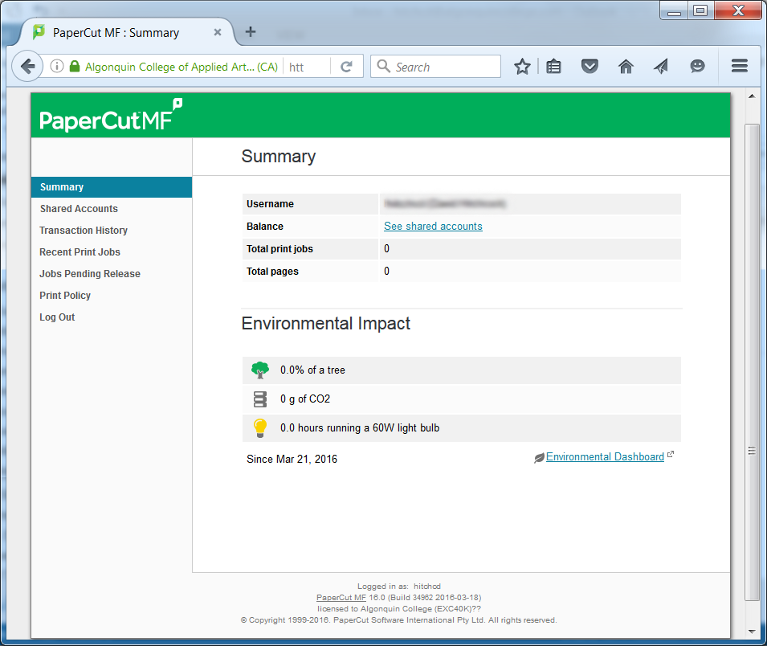Open Shared Accounts in the sidebar
The width and height of the screenshot is (767, 646).
pyautogui.click(x=79, y=209)
